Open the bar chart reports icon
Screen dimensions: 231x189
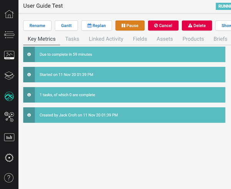pos(9,137)
